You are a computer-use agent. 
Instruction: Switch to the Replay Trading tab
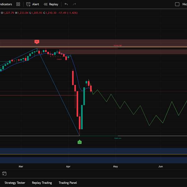coord(42,183)
